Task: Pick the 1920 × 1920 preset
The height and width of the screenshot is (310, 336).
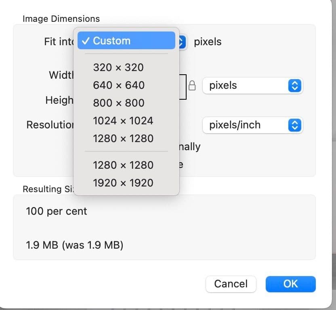Action: coord(123,183)
